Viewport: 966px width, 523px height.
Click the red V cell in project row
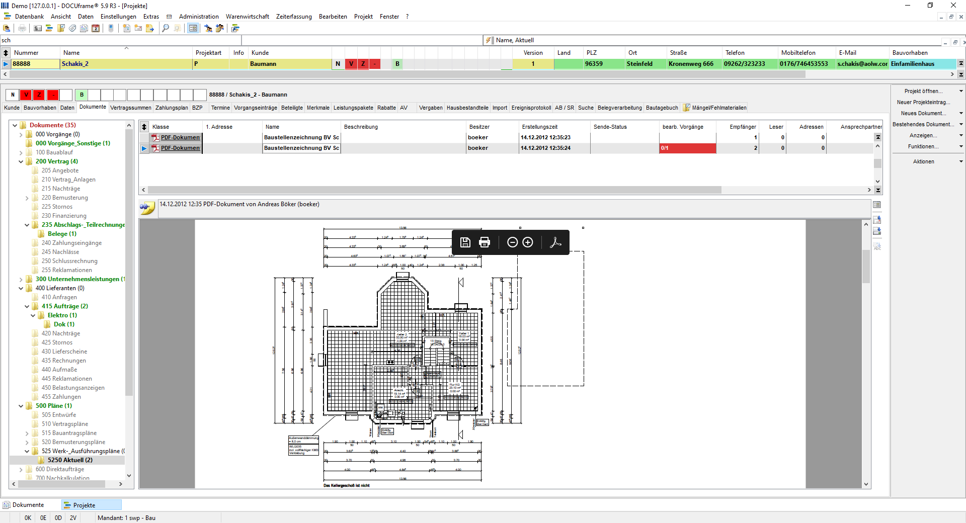pos(351,64)
